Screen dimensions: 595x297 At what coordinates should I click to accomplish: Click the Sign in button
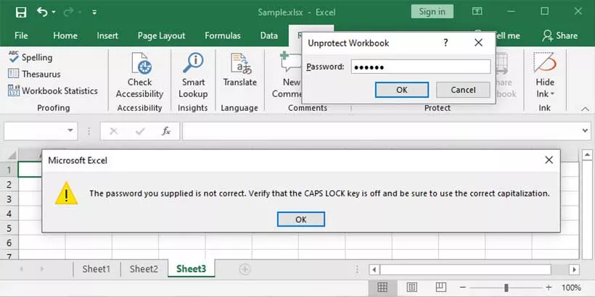point(432,12)
